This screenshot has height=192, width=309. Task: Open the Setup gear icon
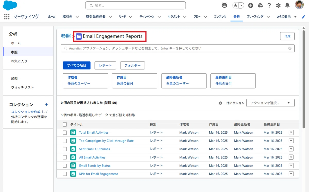point(278,5)
